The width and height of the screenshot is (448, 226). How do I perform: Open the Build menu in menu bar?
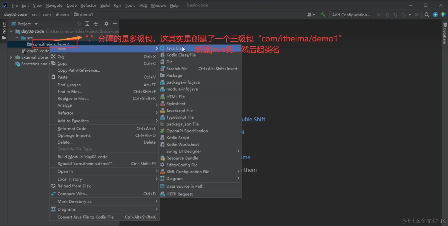click(105, 5)
